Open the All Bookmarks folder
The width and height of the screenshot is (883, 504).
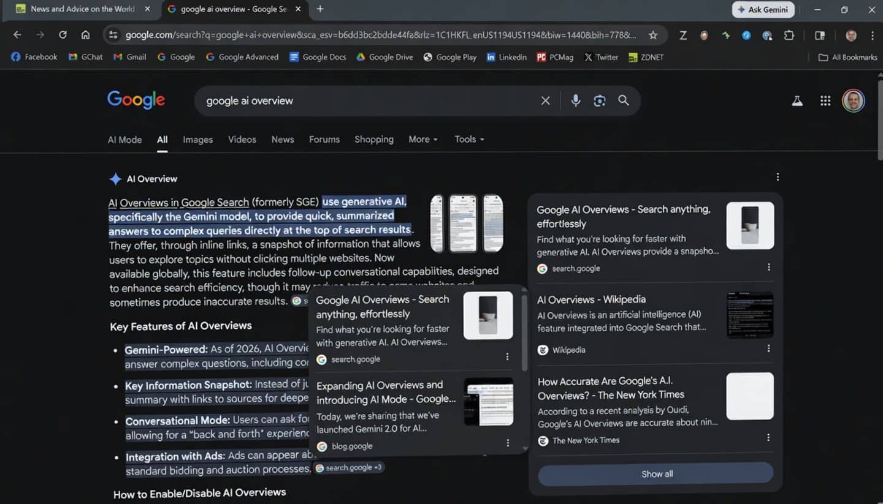847,57
